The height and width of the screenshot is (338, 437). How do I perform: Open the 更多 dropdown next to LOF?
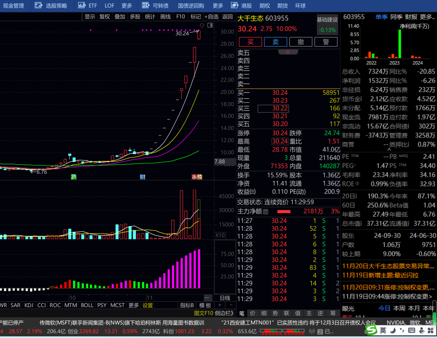(127, 6)
